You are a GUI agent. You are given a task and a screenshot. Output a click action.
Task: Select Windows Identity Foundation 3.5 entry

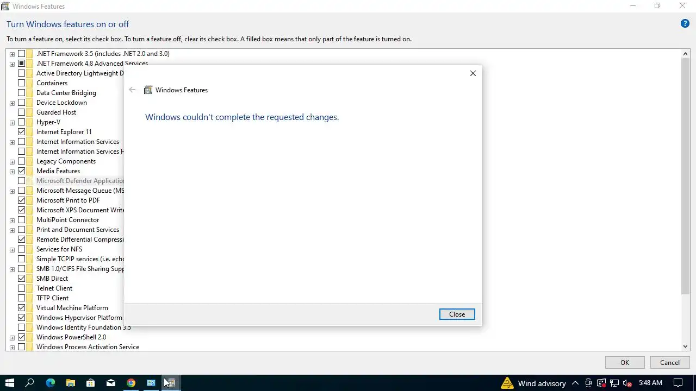pyautogui.click(x=83, y=327)
